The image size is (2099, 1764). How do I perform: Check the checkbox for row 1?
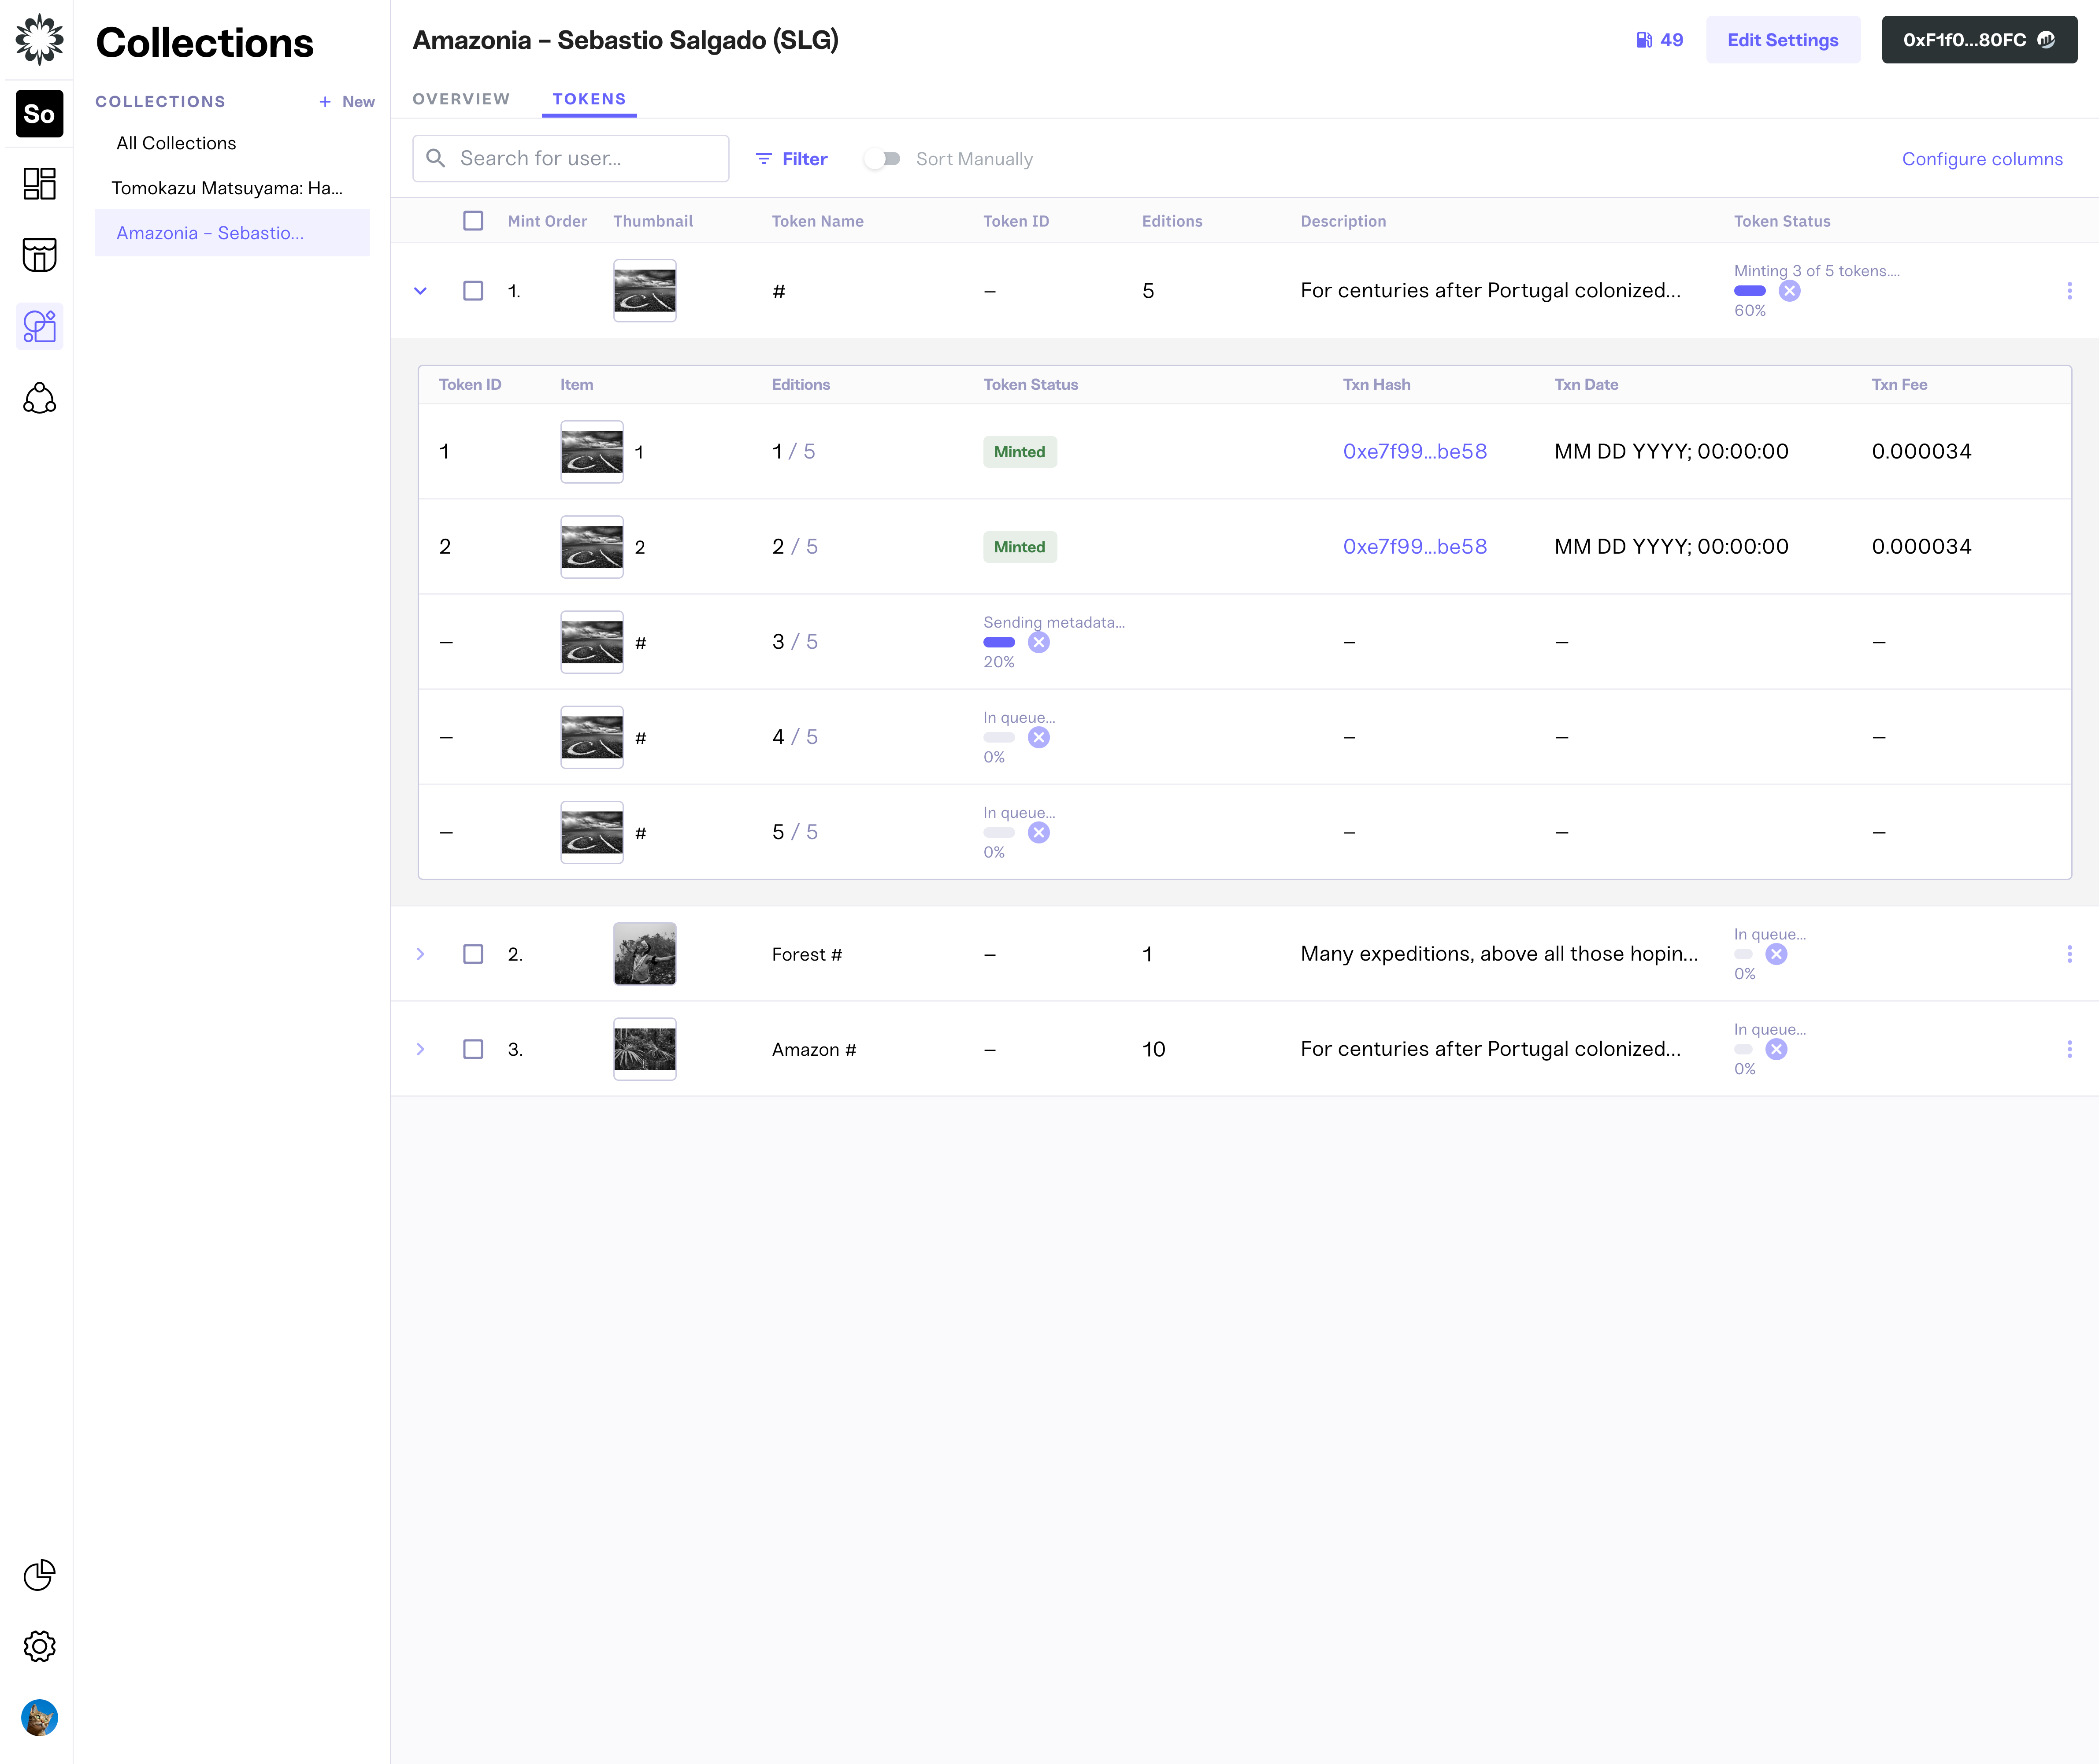tap(473, 291)
